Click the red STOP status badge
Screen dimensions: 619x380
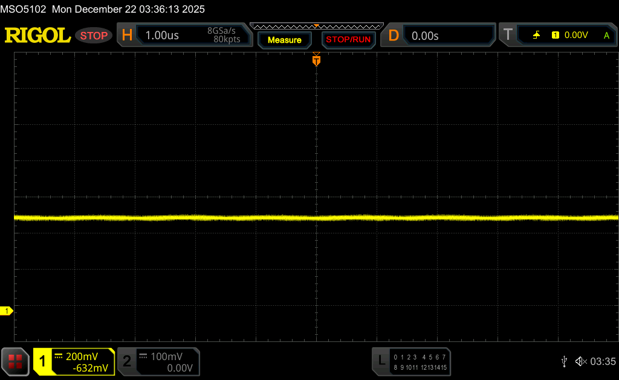point(94,36)
